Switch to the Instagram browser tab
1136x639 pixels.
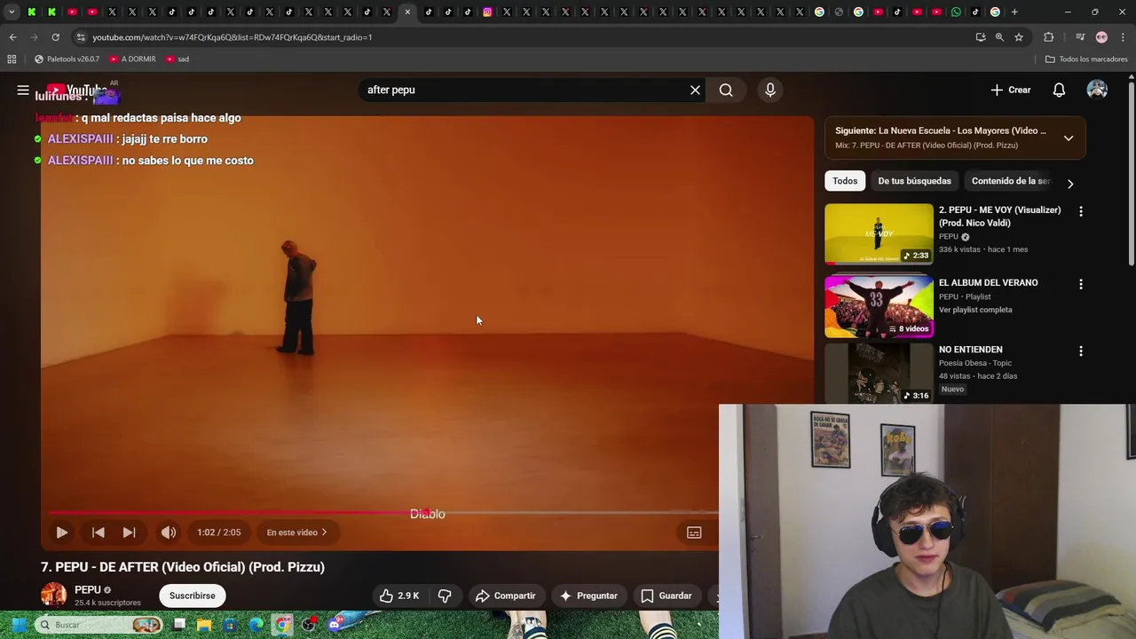coord(487,12)
